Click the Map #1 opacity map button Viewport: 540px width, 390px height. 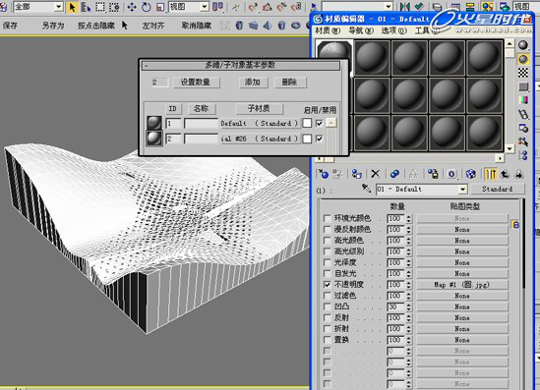(x=462, y=285)
